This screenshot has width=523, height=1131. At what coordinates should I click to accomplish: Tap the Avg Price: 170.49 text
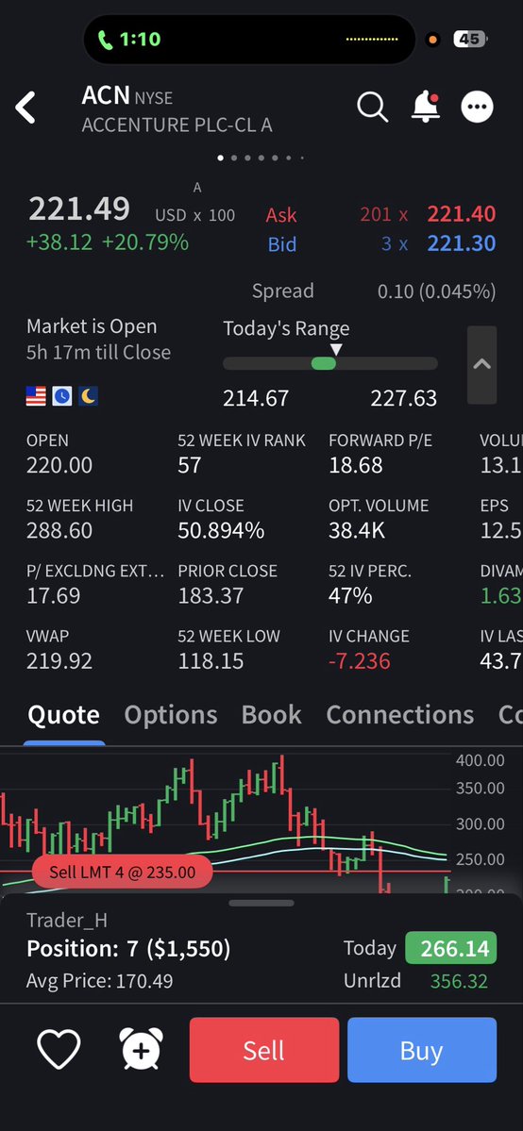point(100,981)
